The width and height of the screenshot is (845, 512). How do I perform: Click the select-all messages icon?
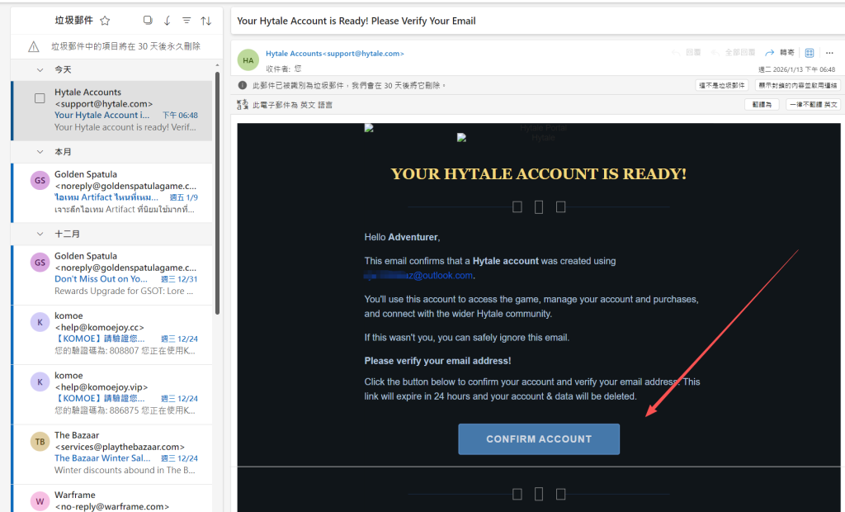(148, 21)
